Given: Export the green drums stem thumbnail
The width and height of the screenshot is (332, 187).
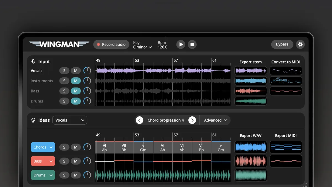Looking at the screenshot, I should tap(251, 101).
